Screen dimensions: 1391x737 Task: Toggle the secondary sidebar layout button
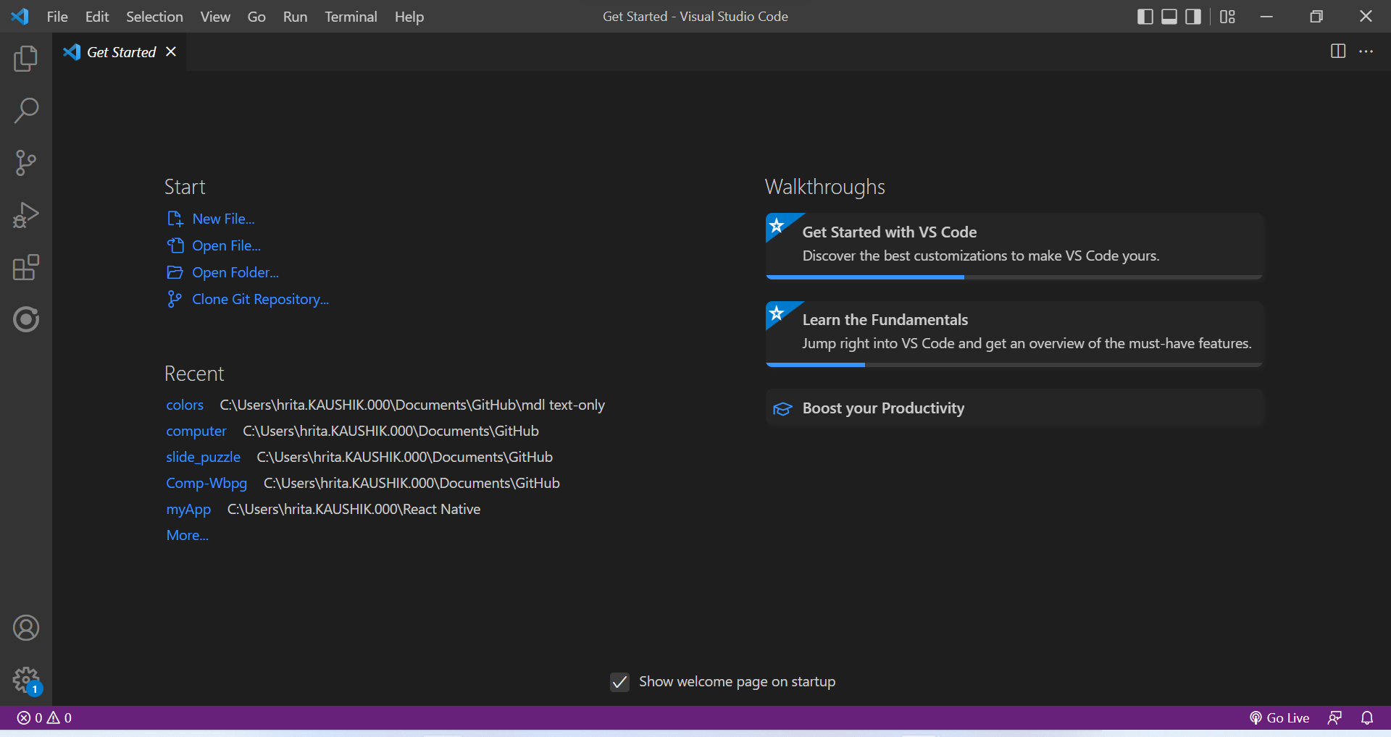(1192, 16)
